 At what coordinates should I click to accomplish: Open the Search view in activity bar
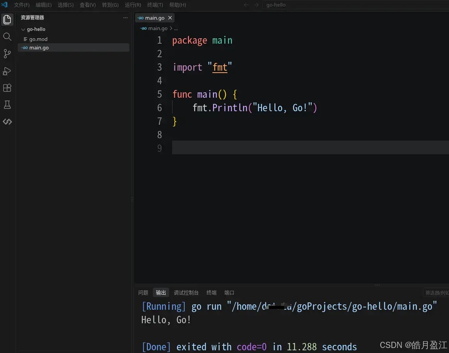tap(7, 37)
